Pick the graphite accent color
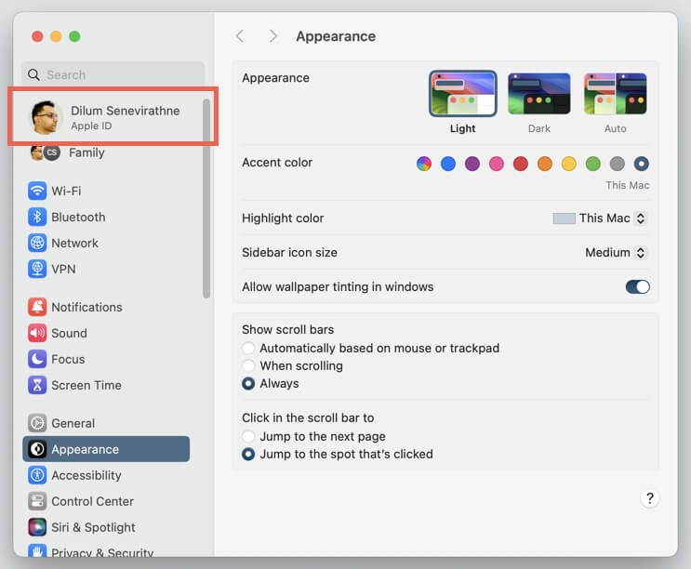Viewport: 691px width, 569px height. 617,164
